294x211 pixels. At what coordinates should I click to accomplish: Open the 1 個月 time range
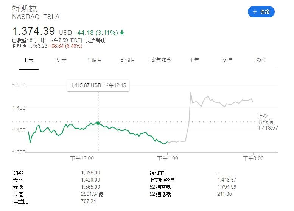coord(94,60)
